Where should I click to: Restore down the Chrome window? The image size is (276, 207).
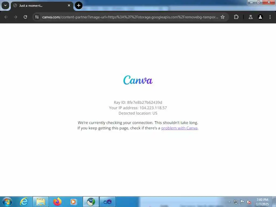coord(258,2)
